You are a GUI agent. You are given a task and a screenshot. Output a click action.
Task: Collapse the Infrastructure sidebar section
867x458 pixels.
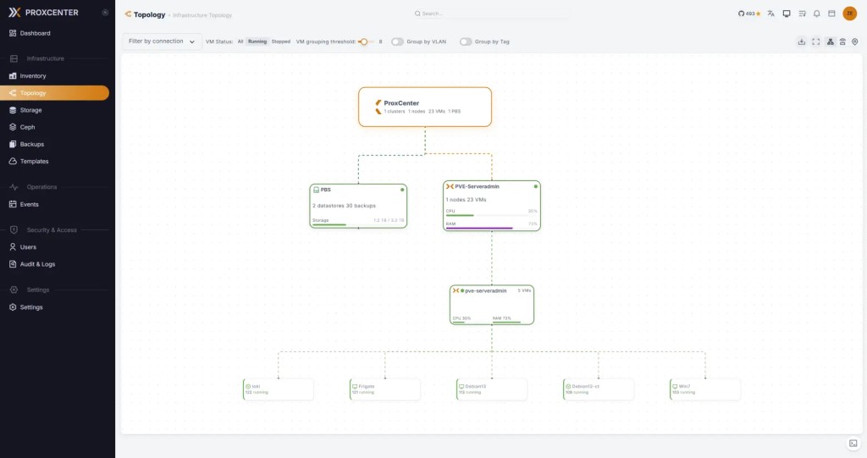click(45, 58)
